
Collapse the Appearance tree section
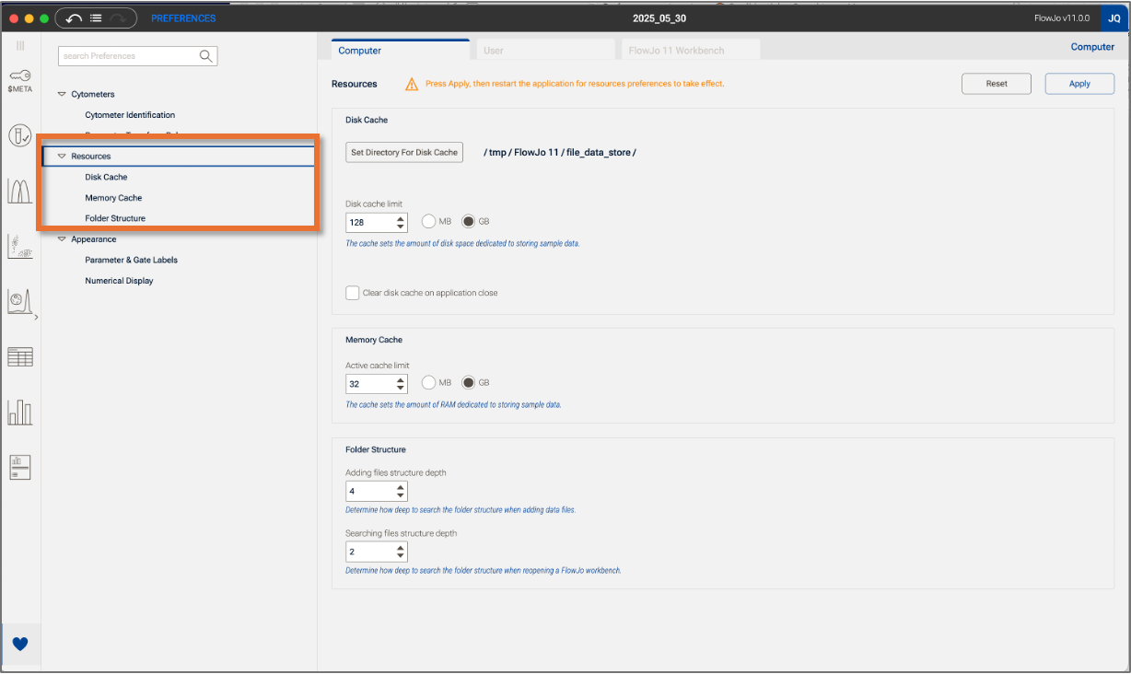[62, 239]
